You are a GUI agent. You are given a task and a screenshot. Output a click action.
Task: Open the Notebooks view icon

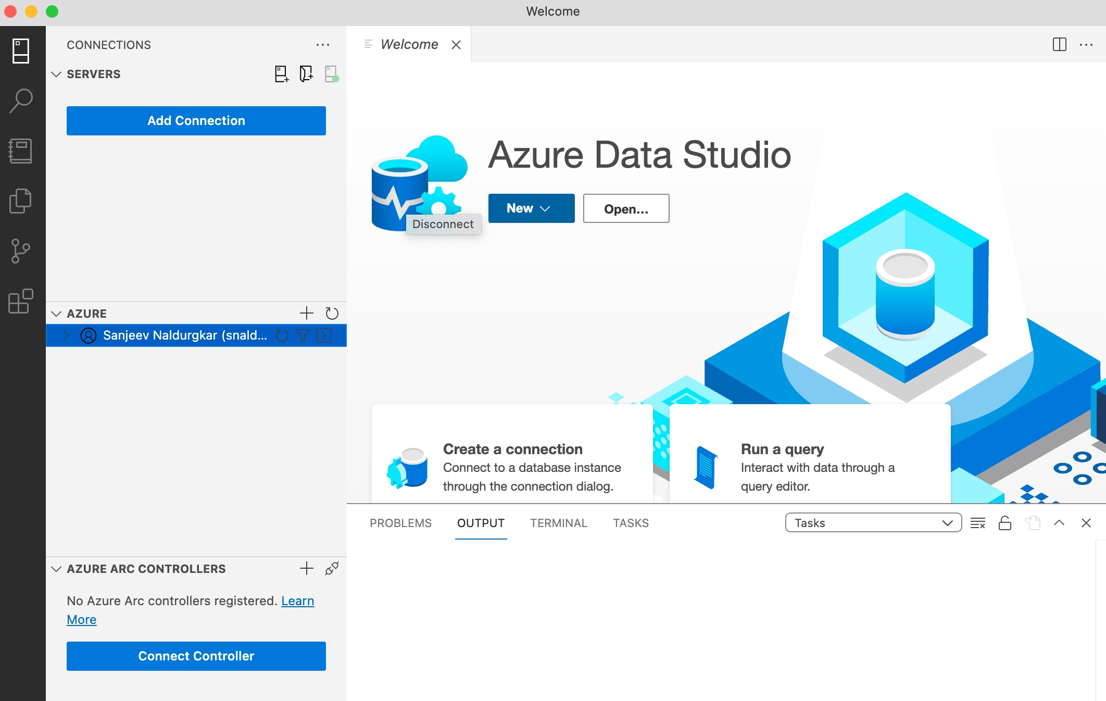[x=21, y=151]
